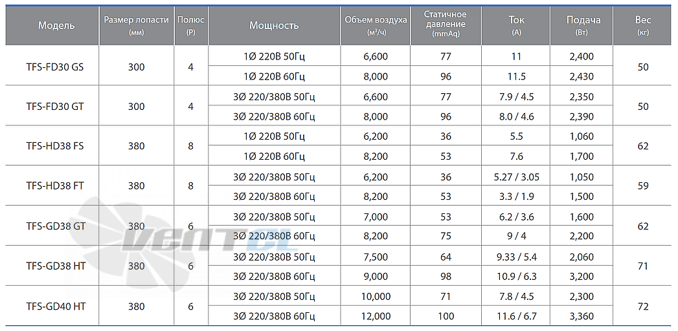Click the 12,000 air volume value

pyautogui.click(x=376, y=317)
